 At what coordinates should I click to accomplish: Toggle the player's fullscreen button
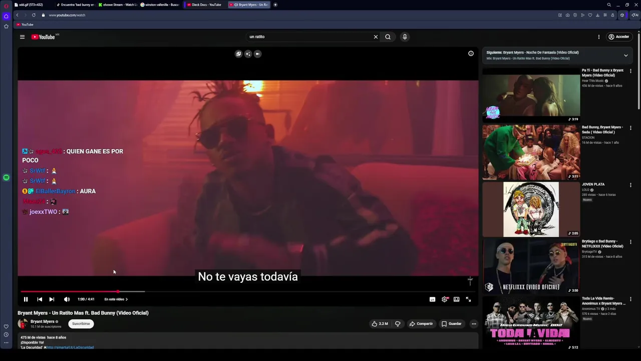pos(468,299)
